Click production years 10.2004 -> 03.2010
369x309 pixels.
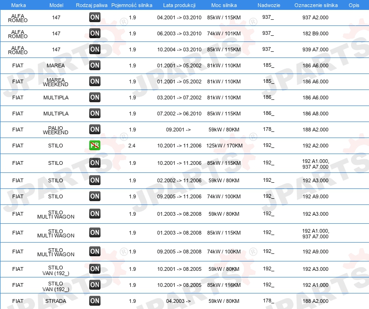pyautogui.click(x=179, y=49)
